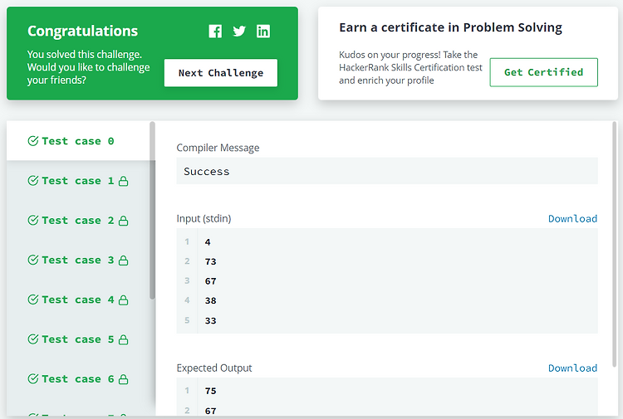This screenshot has height=419, width=623.
Task: Click the Get Certified button
Action: (543, 72)
